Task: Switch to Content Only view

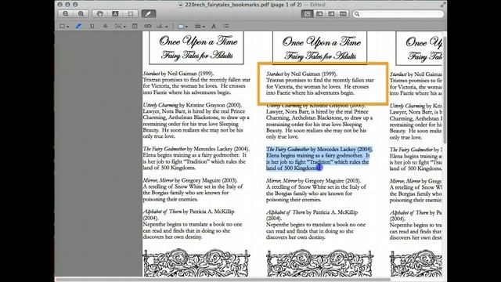Action: click(307, 14)
